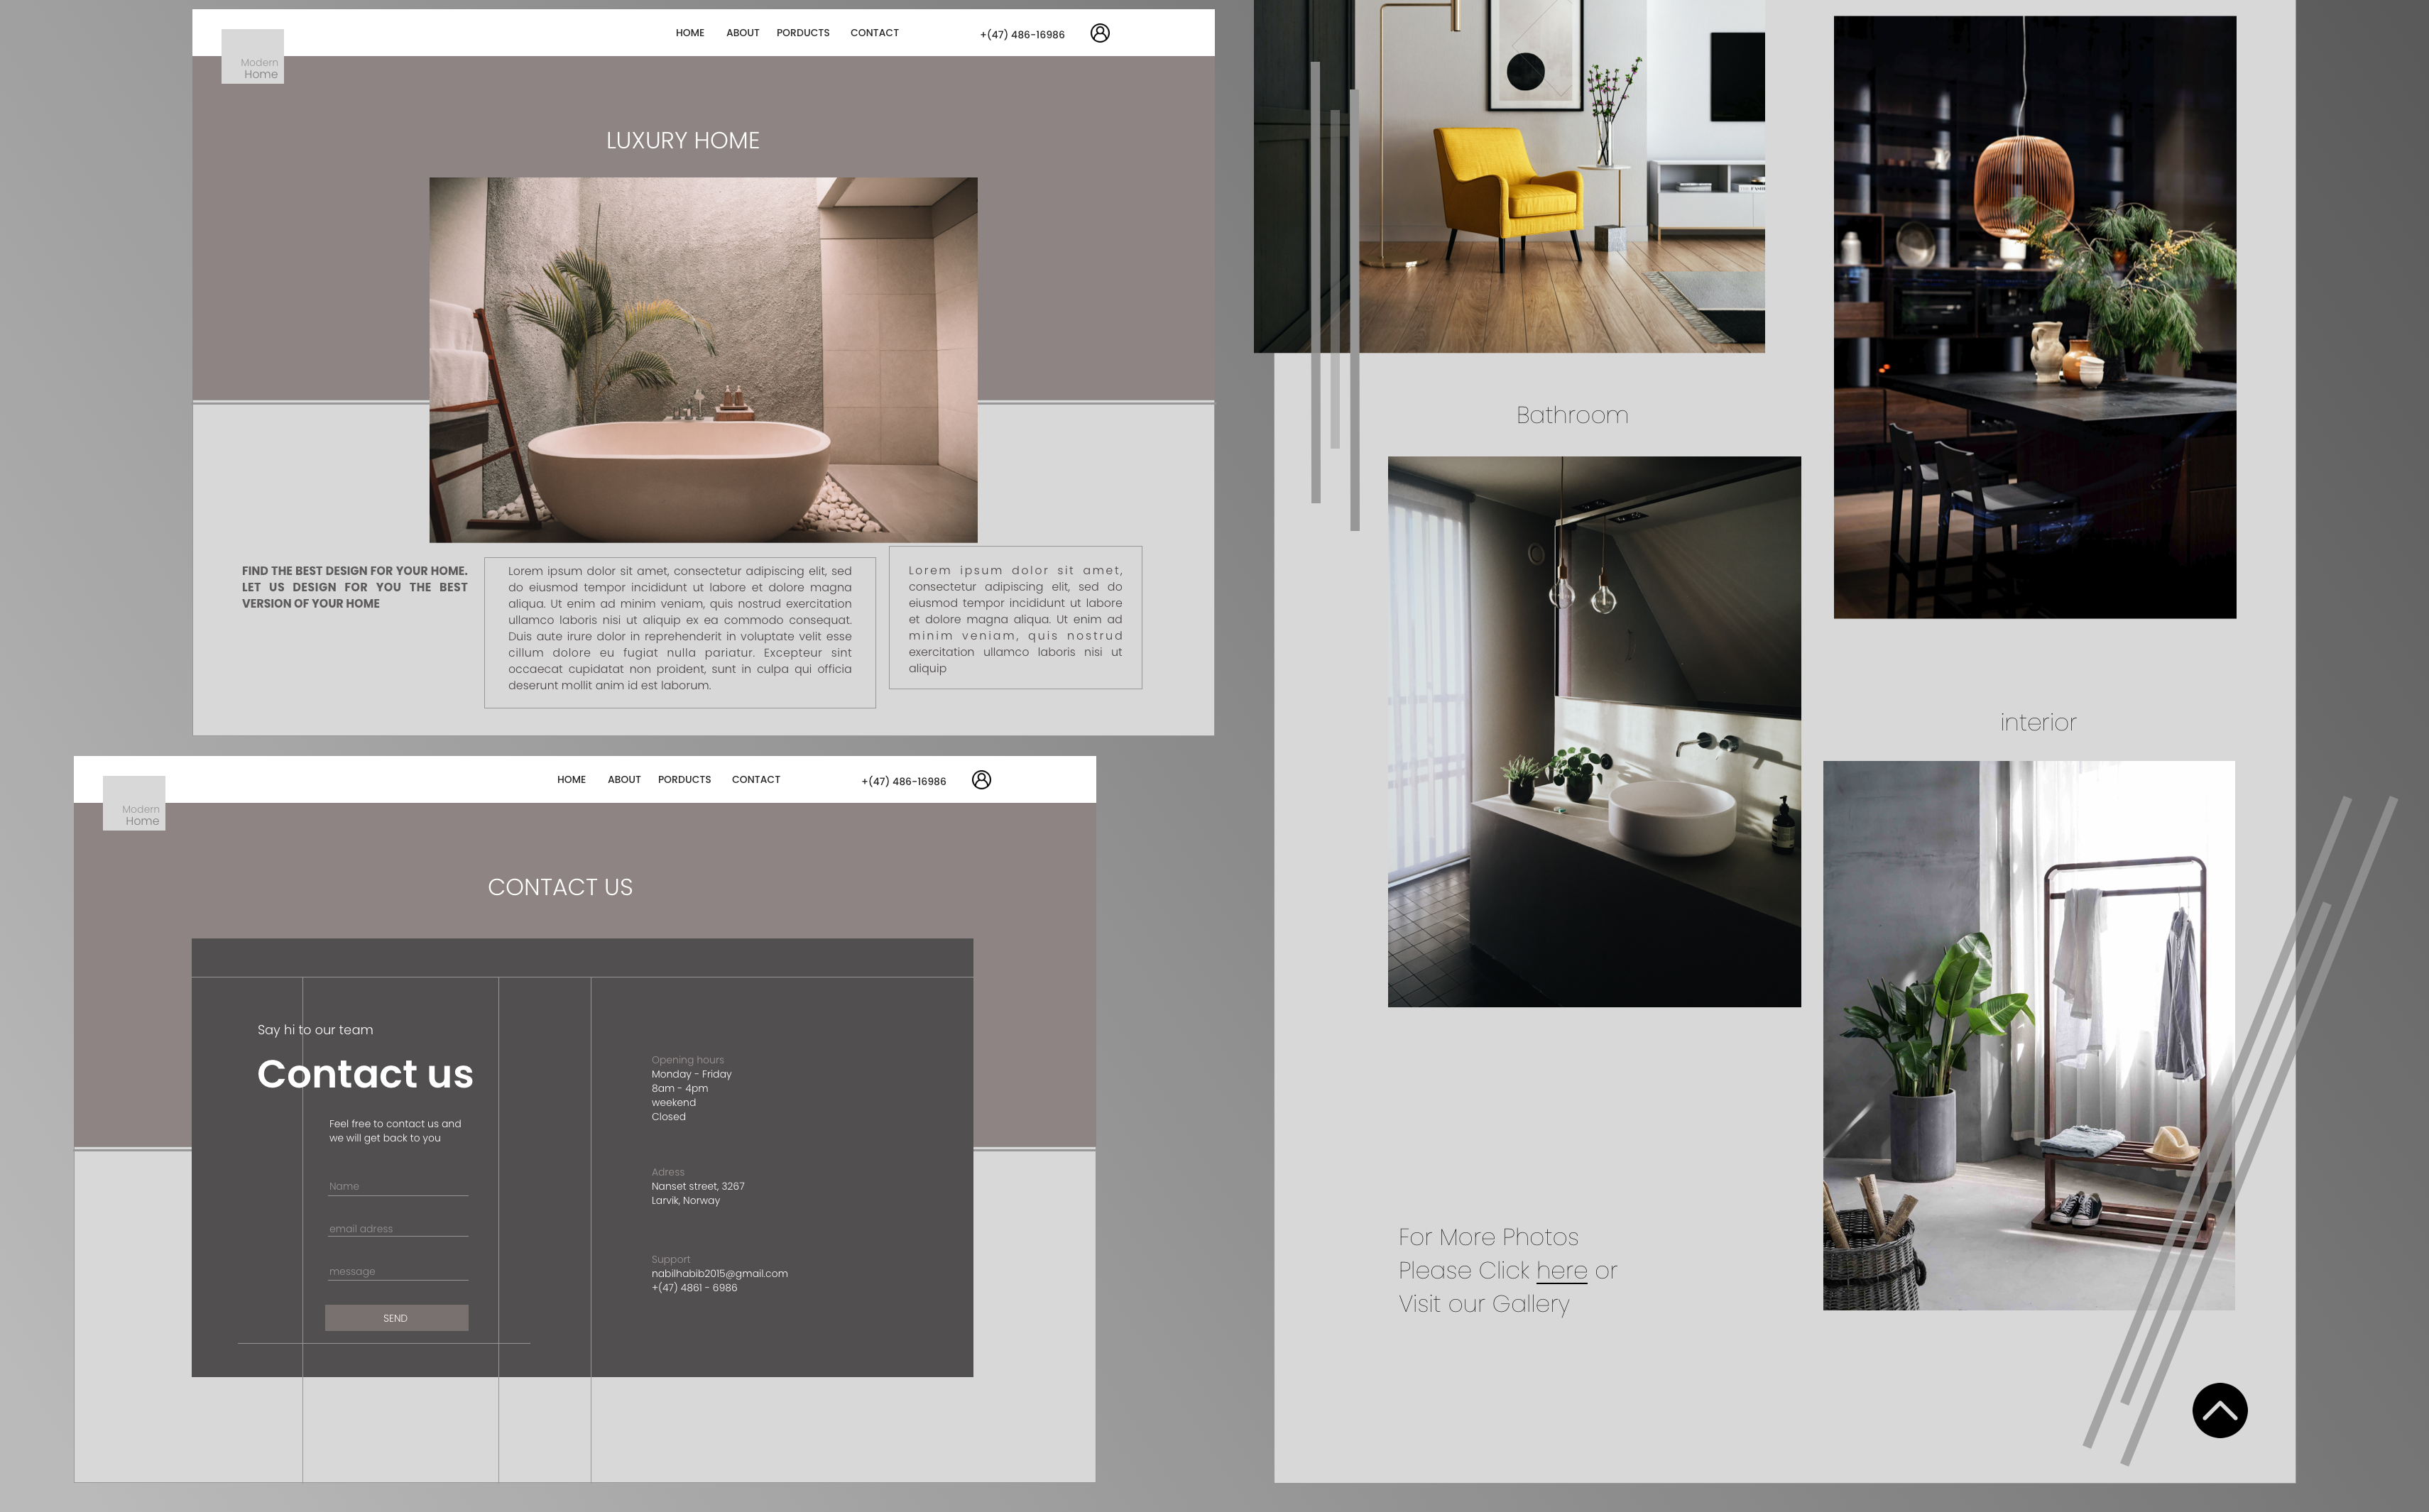
Task: Click the user account icon in Contact page header
Action: 981,780
